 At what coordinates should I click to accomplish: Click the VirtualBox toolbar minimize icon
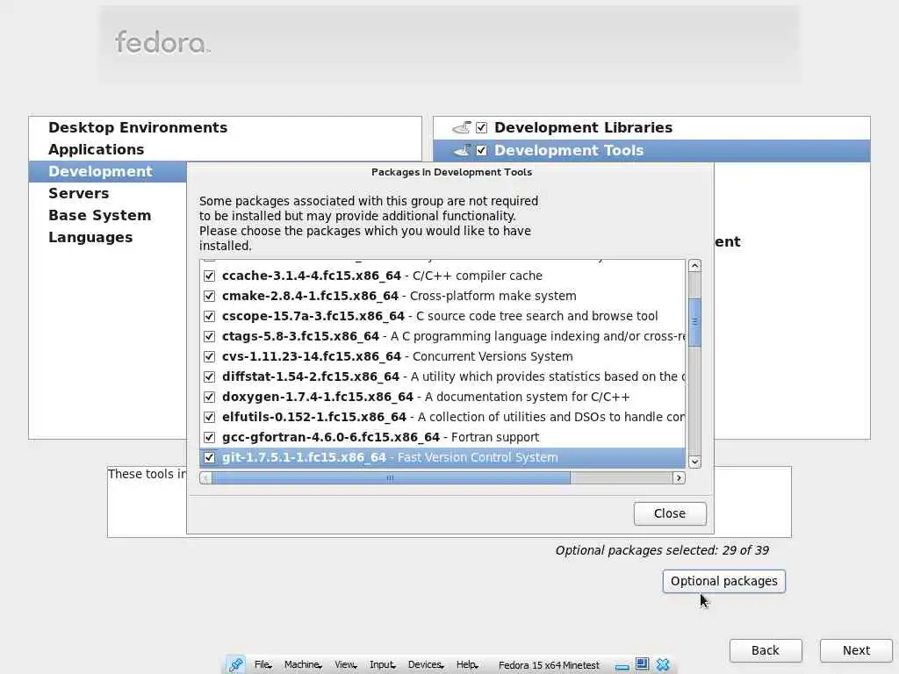[622, 666]
